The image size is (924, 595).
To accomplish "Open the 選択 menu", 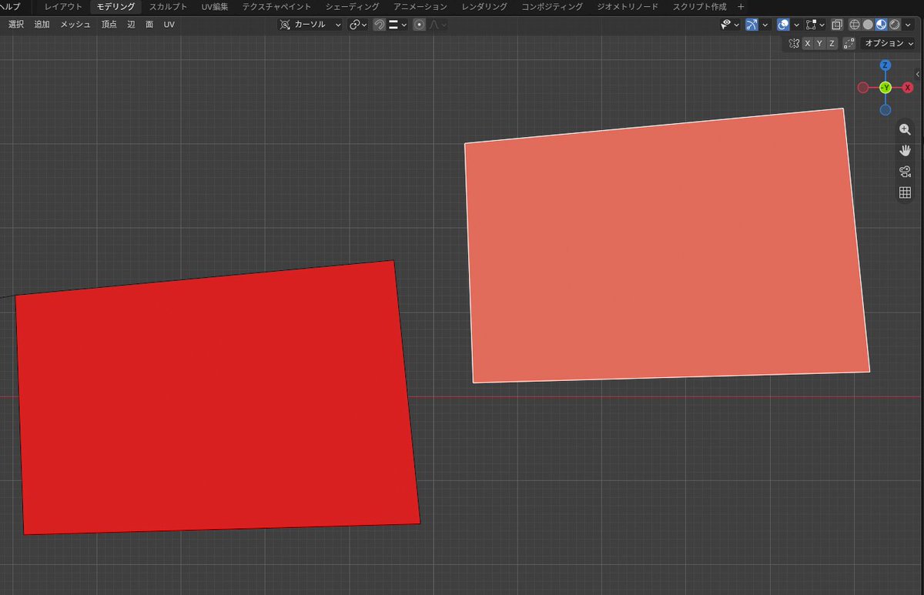I will point(16,25).
